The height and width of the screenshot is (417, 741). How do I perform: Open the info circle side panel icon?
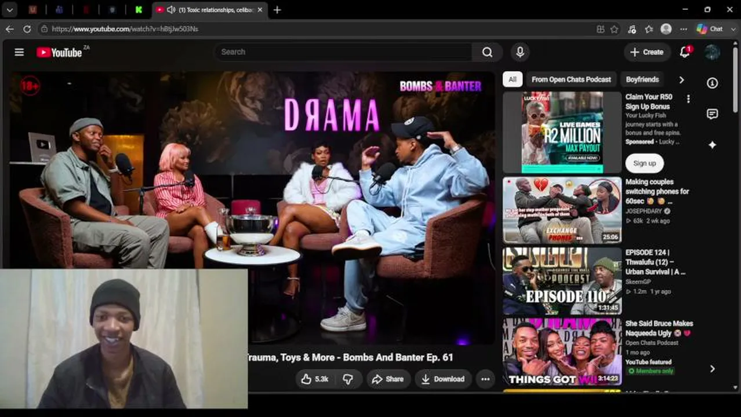(x=712, y=83)
